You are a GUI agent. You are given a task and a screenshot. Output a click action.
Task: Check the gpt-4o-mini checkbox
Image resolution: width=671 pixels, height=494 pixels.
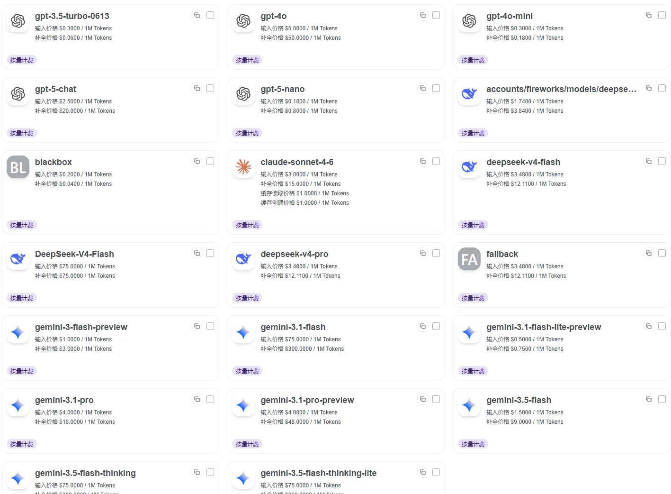(x=662, y=15)
